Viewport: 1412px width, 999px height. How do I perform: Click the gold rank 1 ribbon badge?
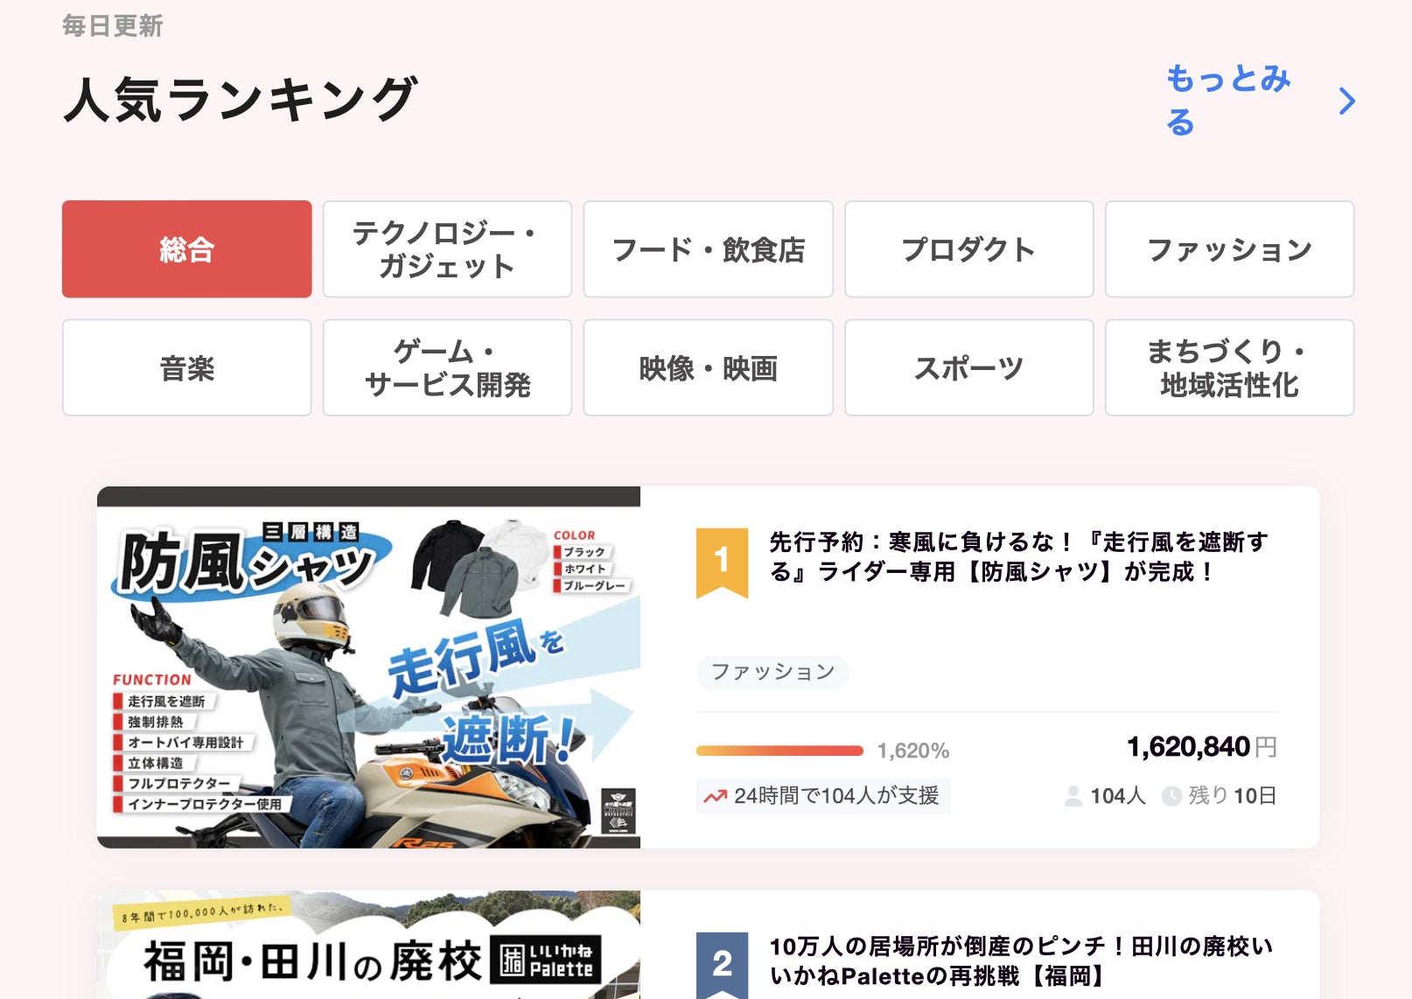(722, 562)
